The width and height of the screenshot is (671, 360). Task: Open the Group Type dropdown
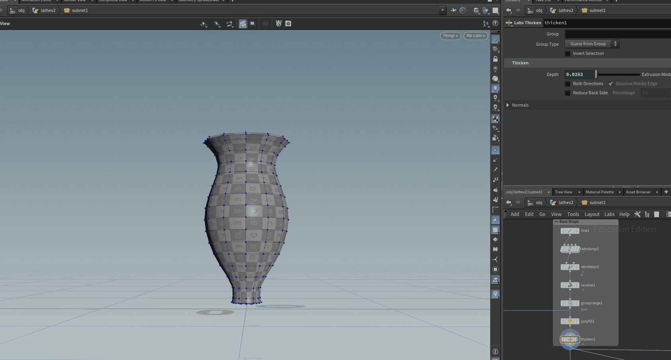(x=592, y=44)
